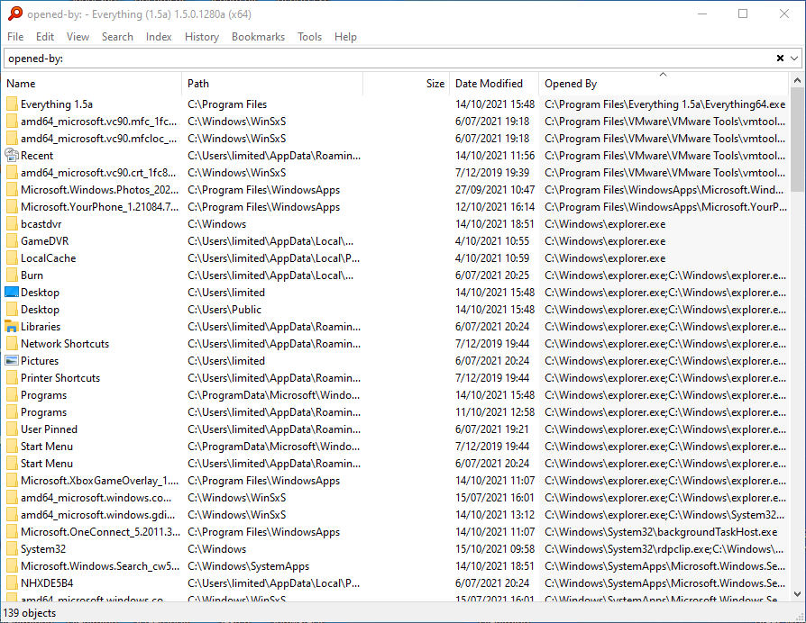Sort results by the Date Modified column
This screenshot has width=806, height=623.
pos(494,83)
